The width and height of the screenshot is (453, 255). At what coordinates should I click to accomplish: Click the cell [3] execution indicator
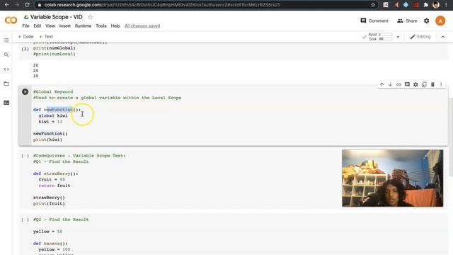pos(25,49)
